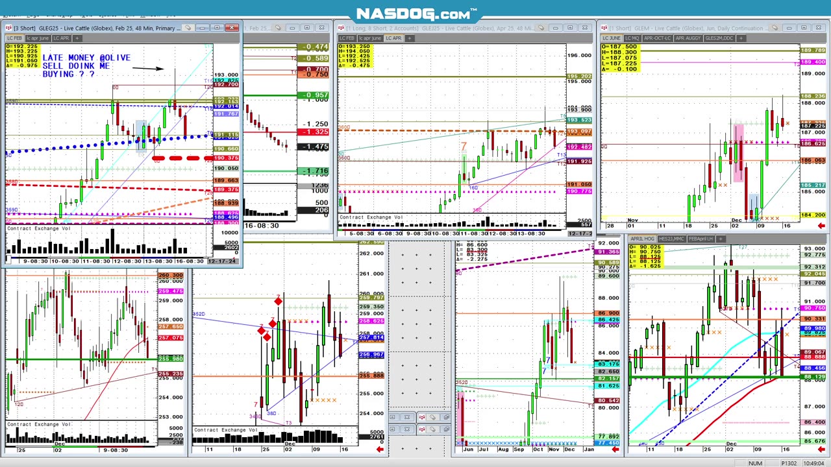
Task: Open GLES2M,DDC tab in GLEM window
Action: click(719, 38)
